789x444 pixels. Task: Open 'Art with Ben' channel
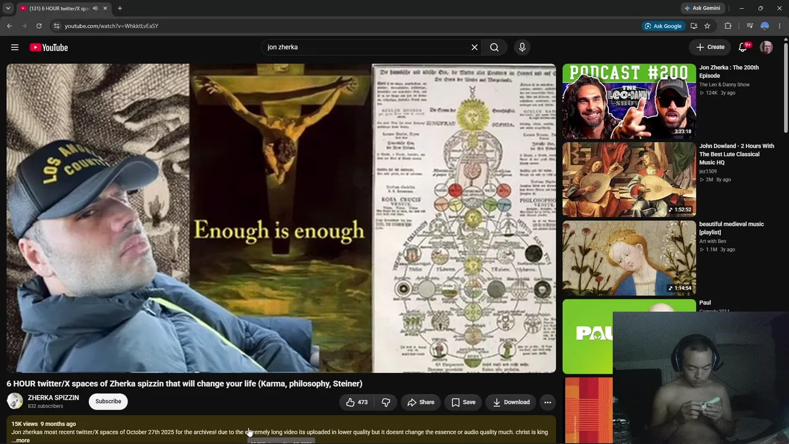(713, 241)
